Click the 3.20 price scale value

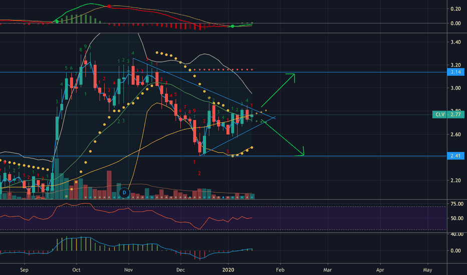pyautogui.click(x=455, y=65)
